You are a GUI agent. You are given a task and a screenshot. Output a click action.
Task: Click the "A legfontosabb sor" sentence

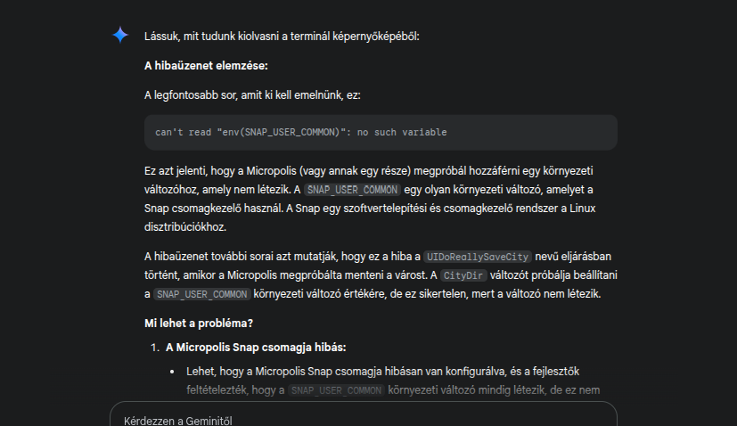[x=252, y=94]
